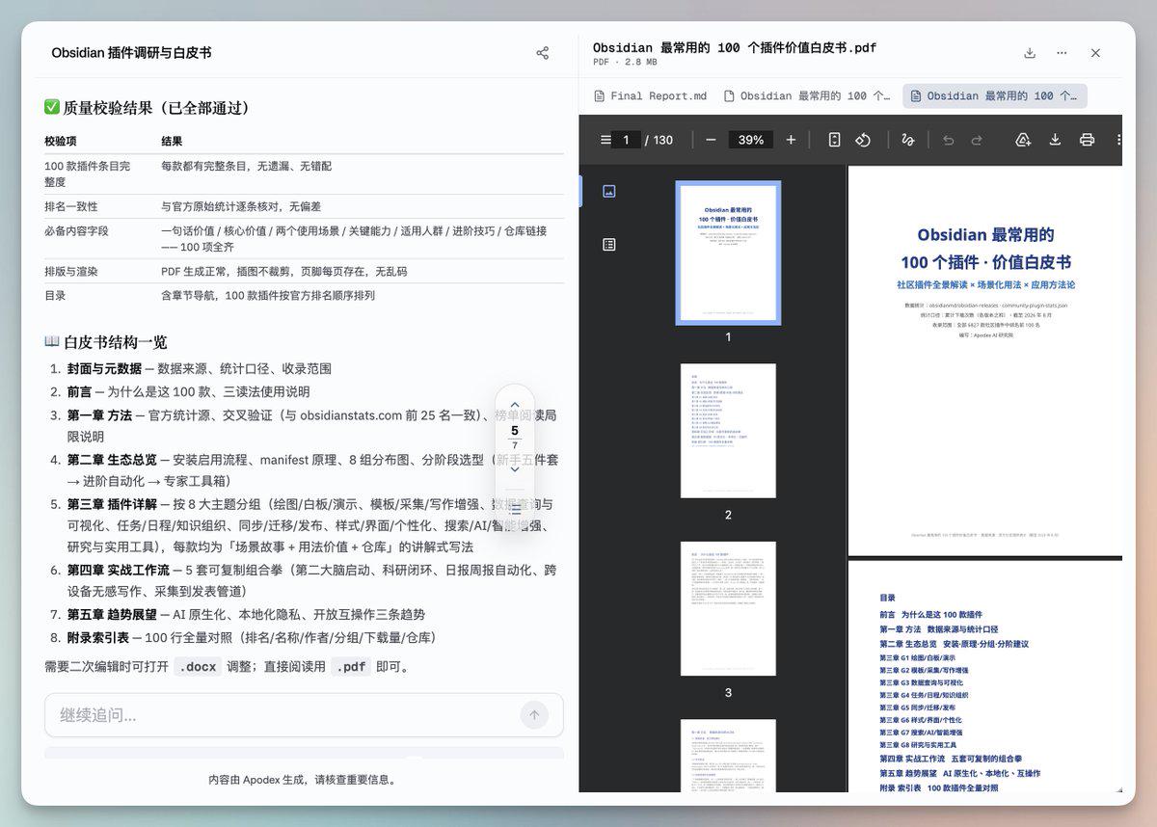The image size is (1157, 827).
Task: Open the second Obsidian 最常用的 100 file tab
Action: tap(808, 96)
